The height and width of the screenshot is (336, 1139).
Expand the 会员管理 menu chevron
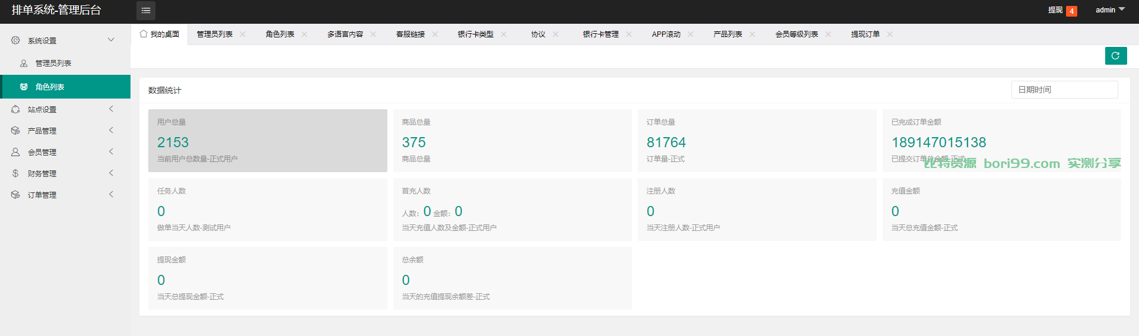tap(111, 151)
